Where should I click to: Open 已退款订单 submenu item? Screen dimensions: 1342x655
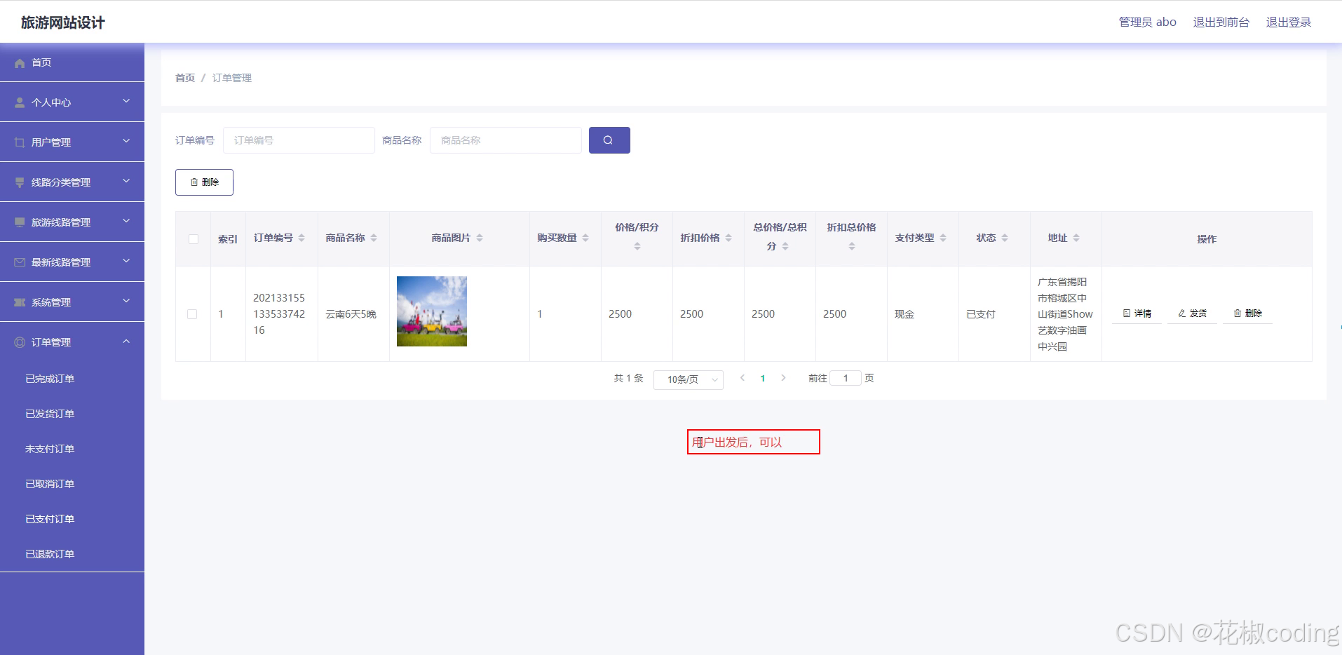[x=50, y=554]
